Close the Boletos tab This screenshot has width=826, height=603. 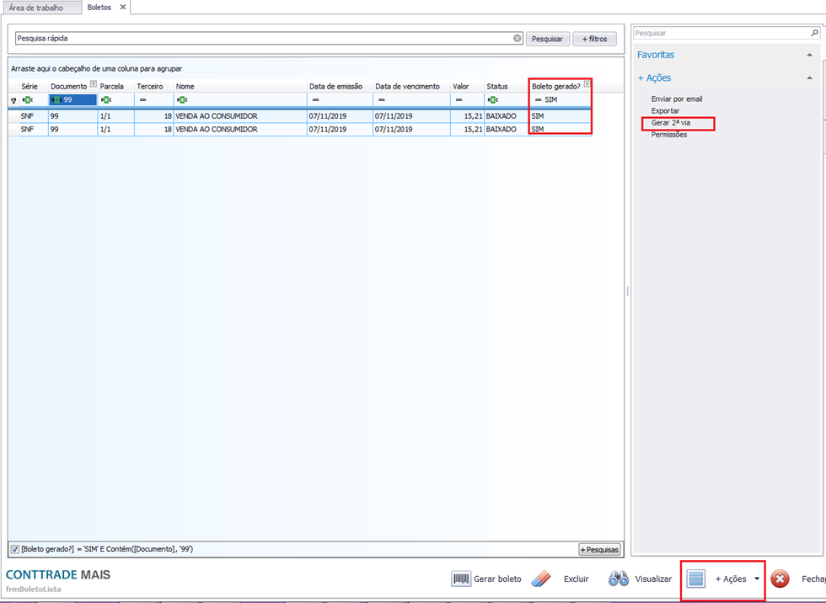coord(123,8)
